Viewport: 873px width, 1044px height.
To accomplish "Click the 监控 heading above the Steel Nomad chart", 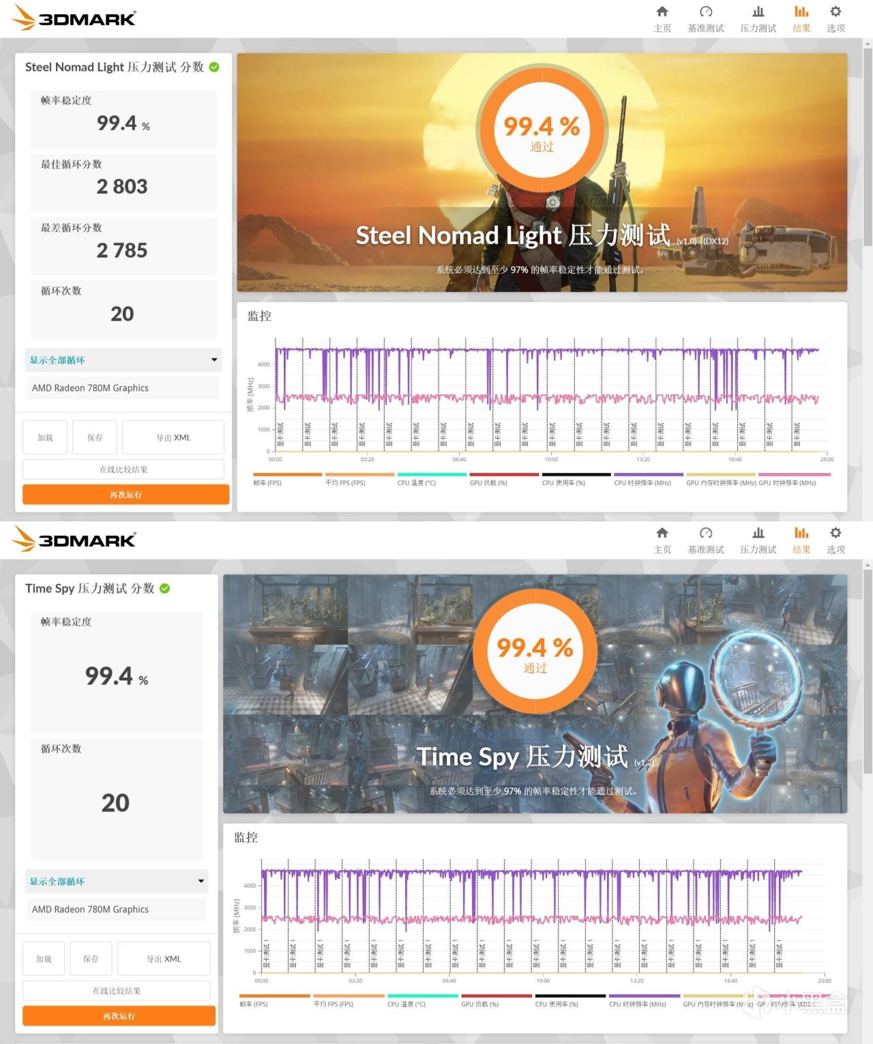I will (260, 316).
